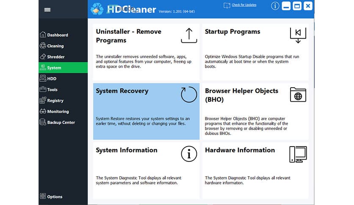
Task: Close the HDCleaner window
Action: tap(308, 6)
